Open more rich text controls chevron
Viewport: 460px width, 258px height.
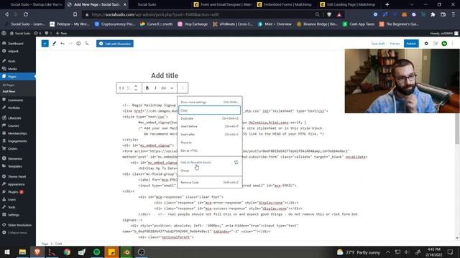172,87
